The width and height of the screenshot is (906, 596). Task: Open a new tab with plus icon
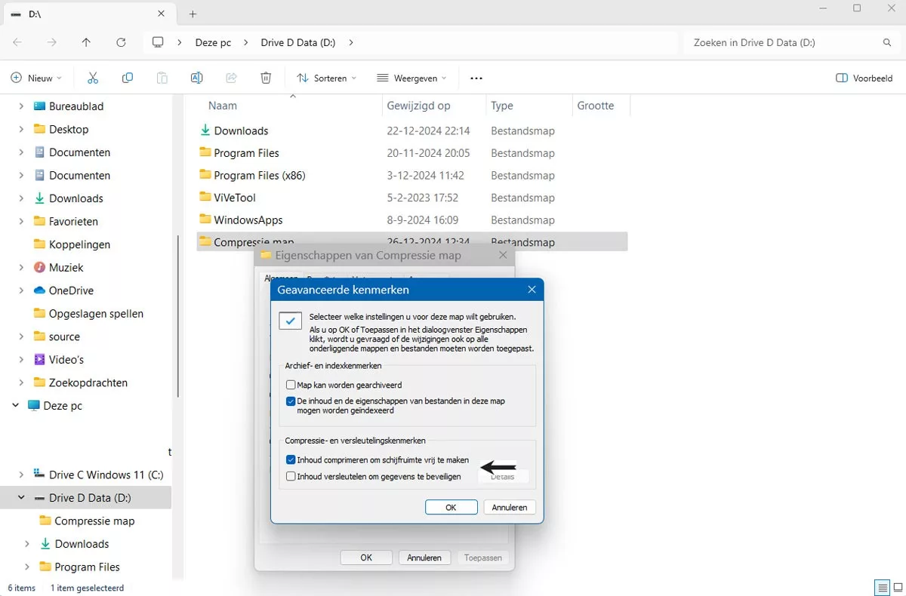click(193, 14)
